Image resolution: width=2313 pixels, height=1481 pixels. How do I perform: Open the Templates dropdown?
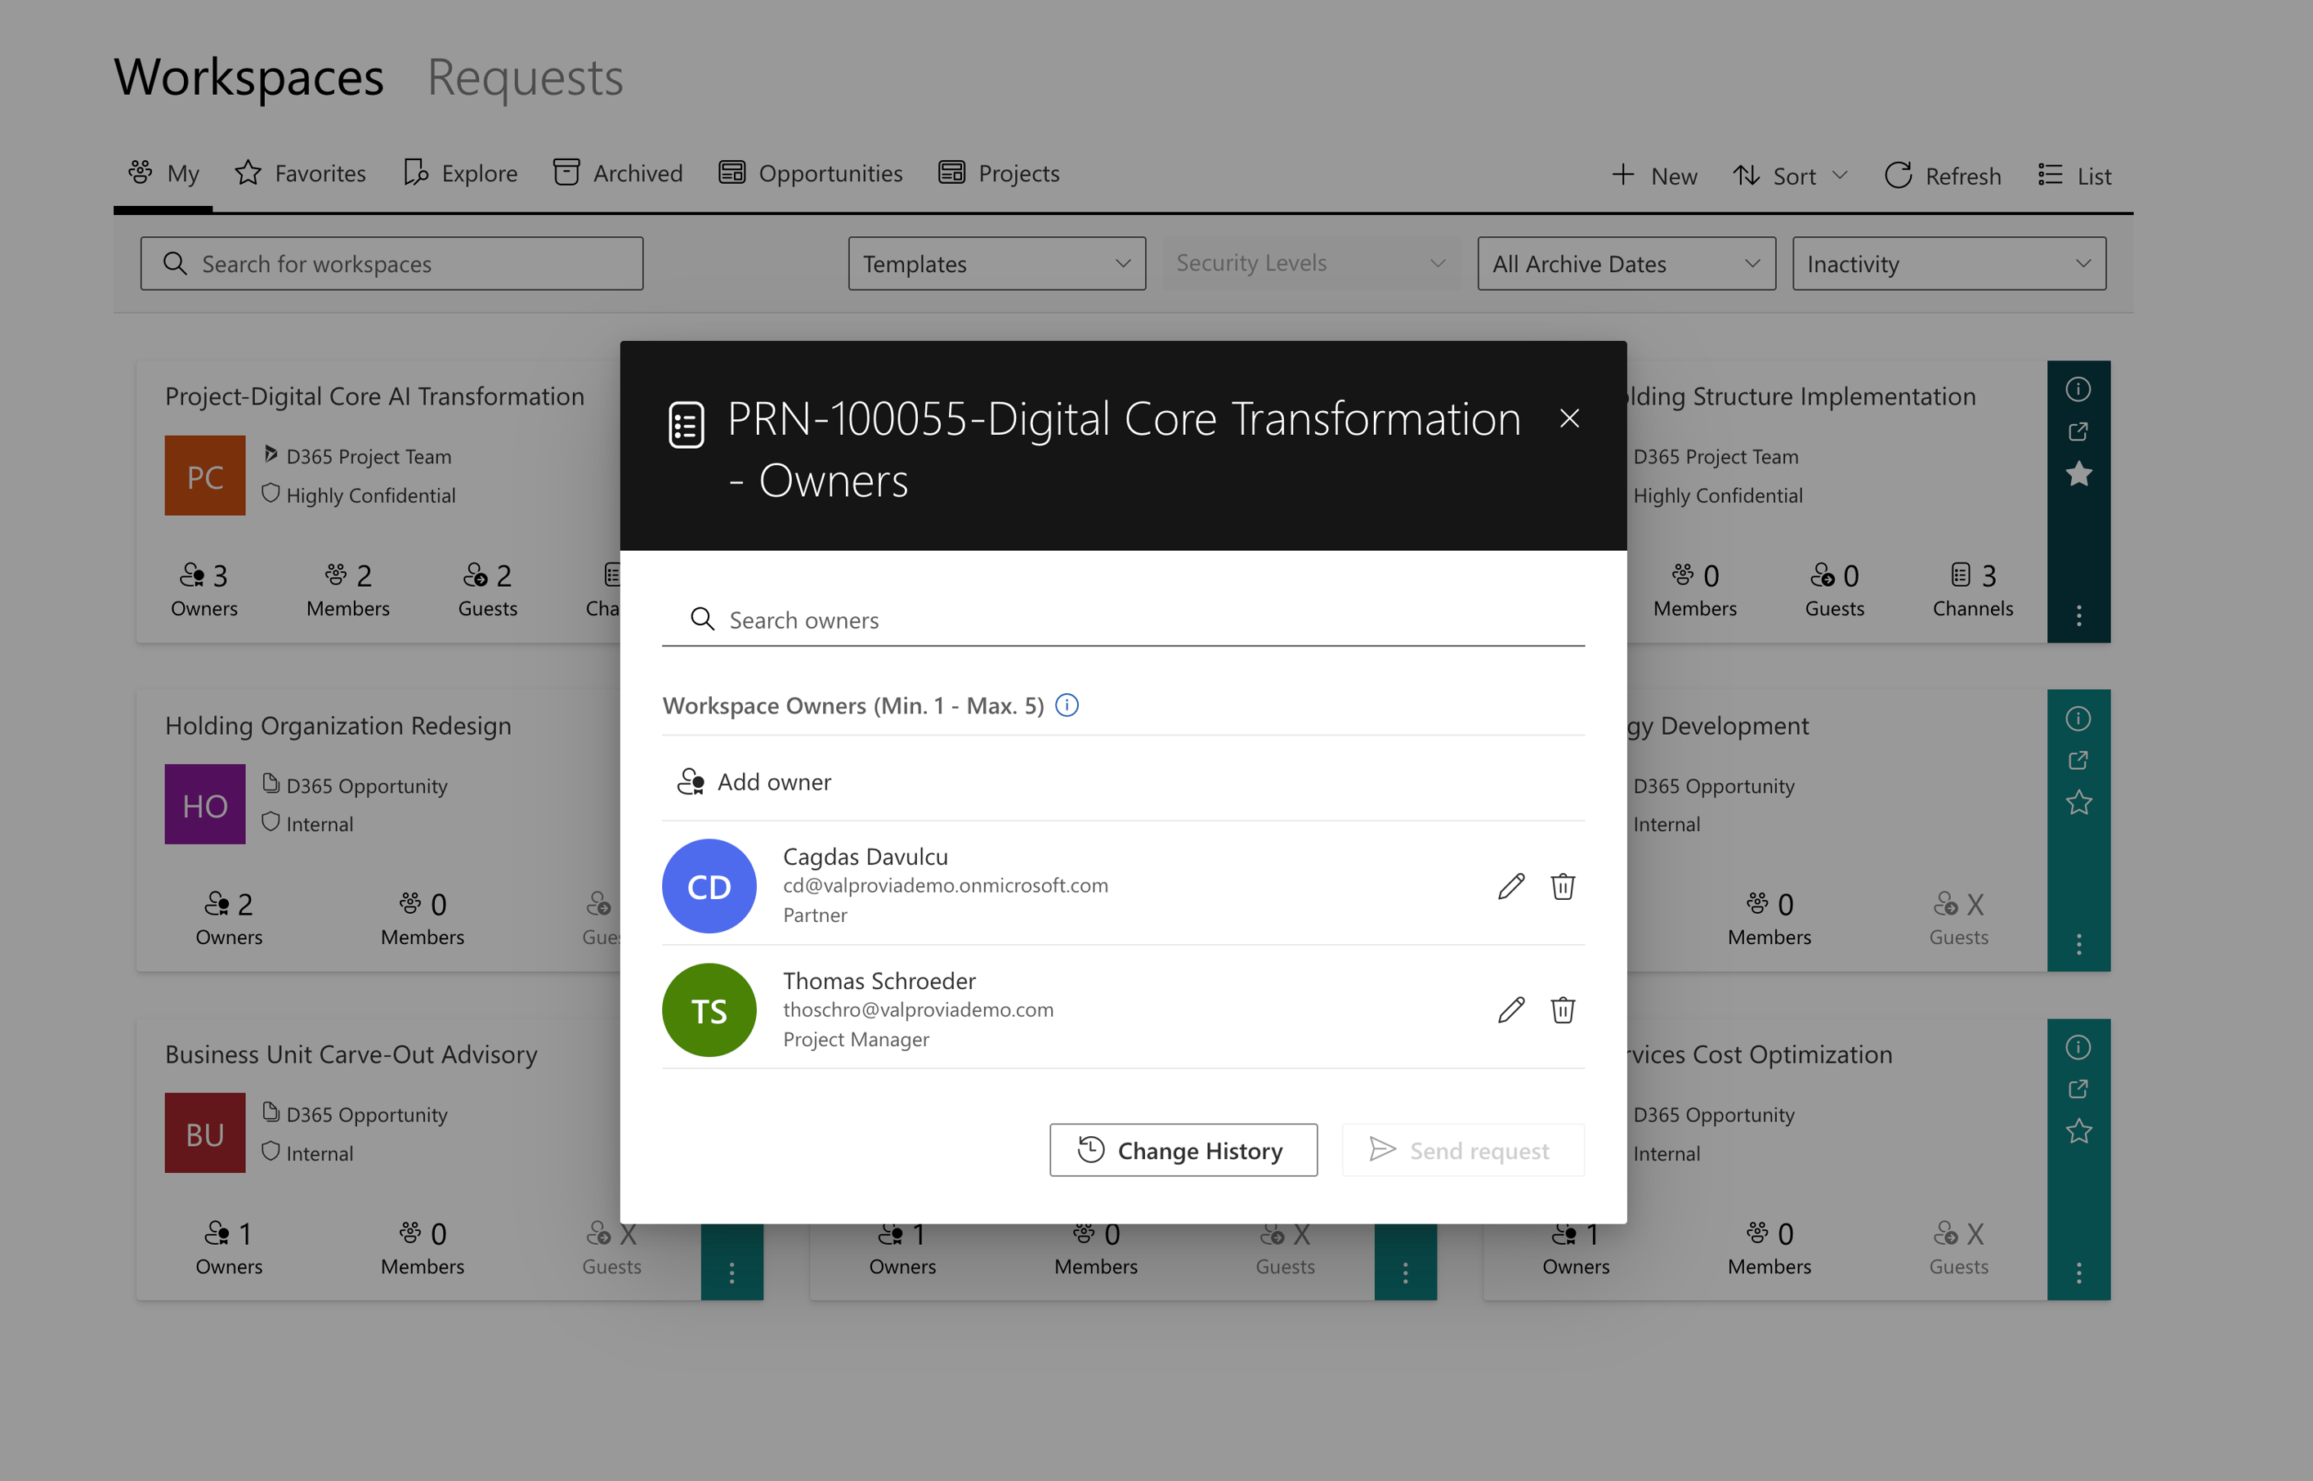tap(996, 262)
